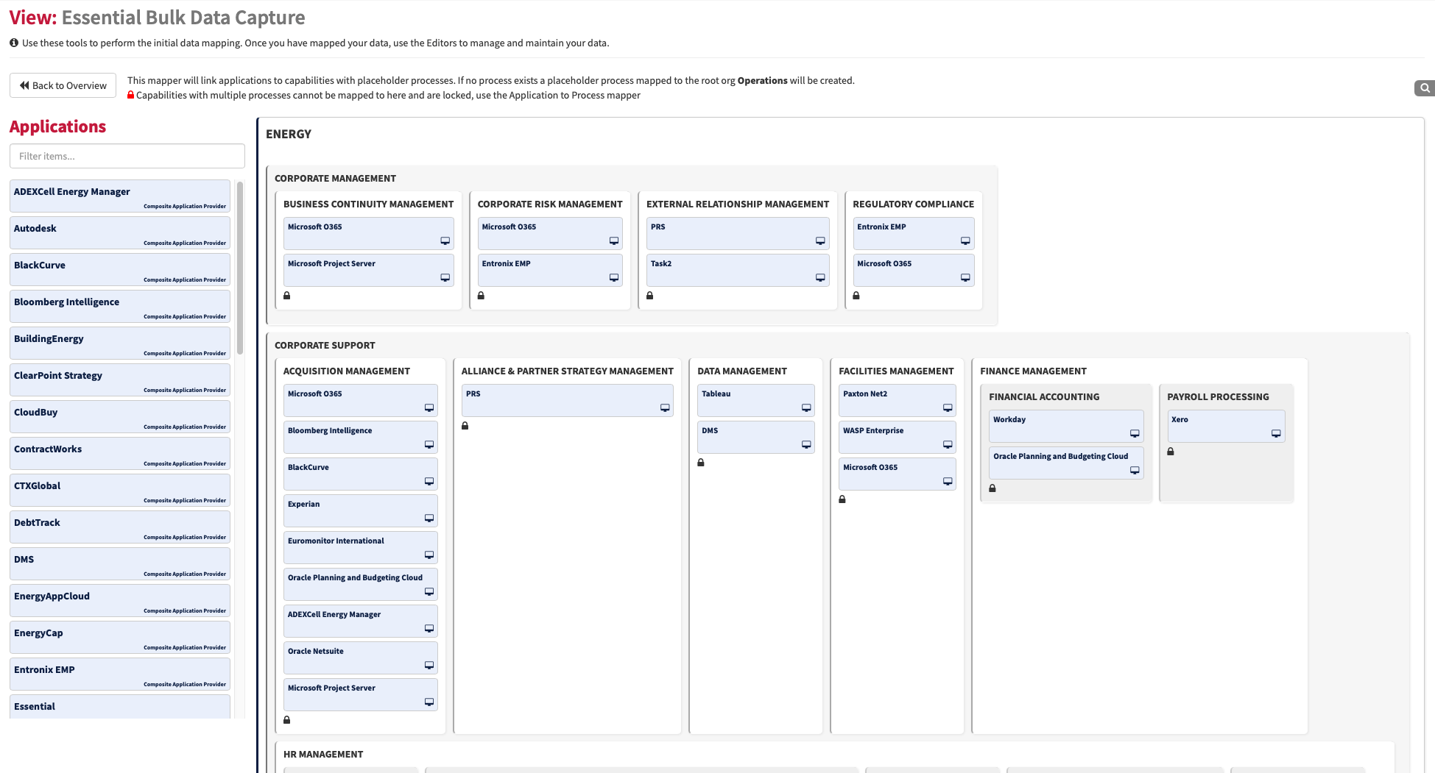
Task: Click the HR Management capability heading
Action: [323, 755]
